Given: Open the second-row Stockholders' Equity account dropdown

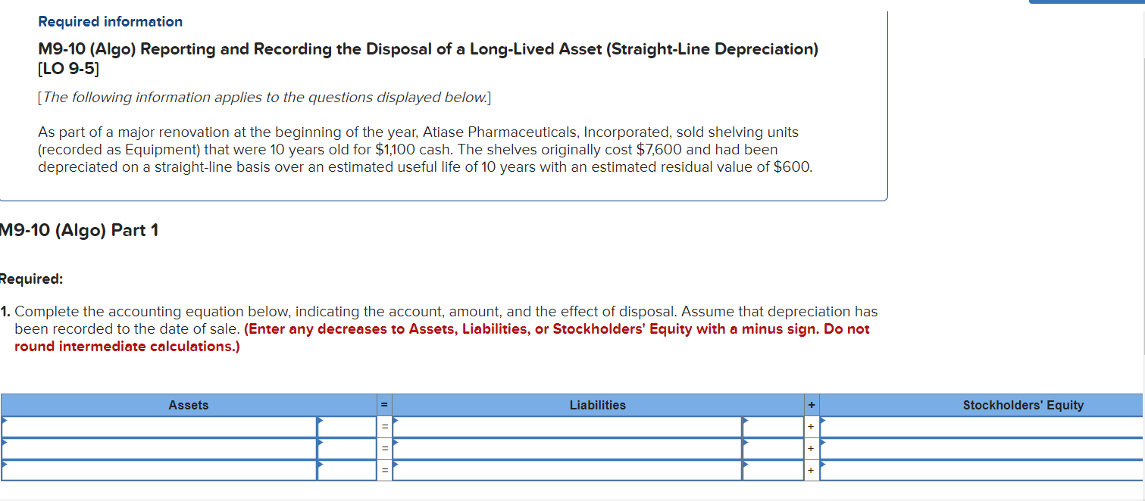Looking at the screenshot, I should point(978,448).
